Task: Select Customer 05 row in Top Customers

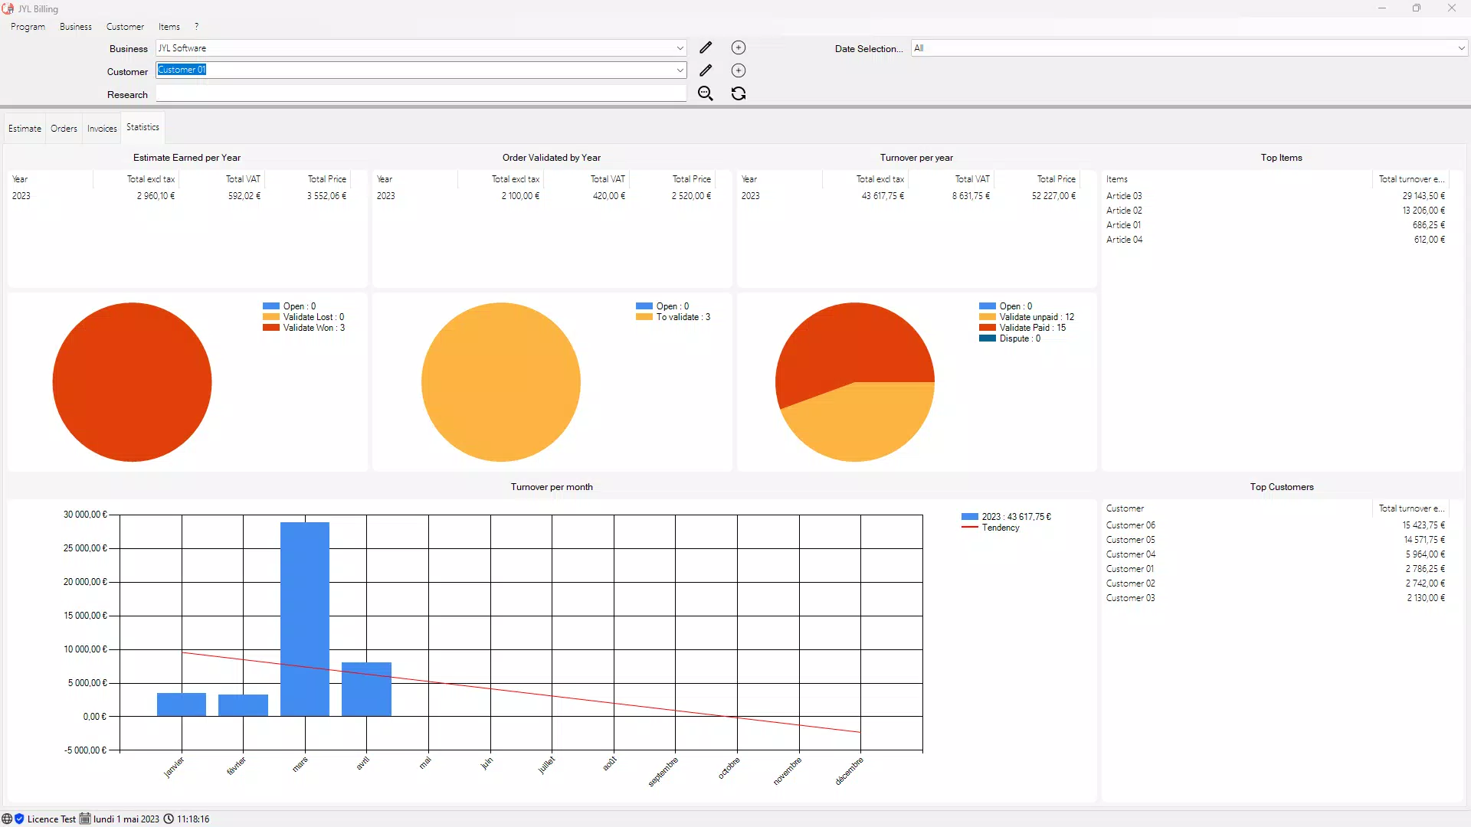Action: (x=1276, y=540)
